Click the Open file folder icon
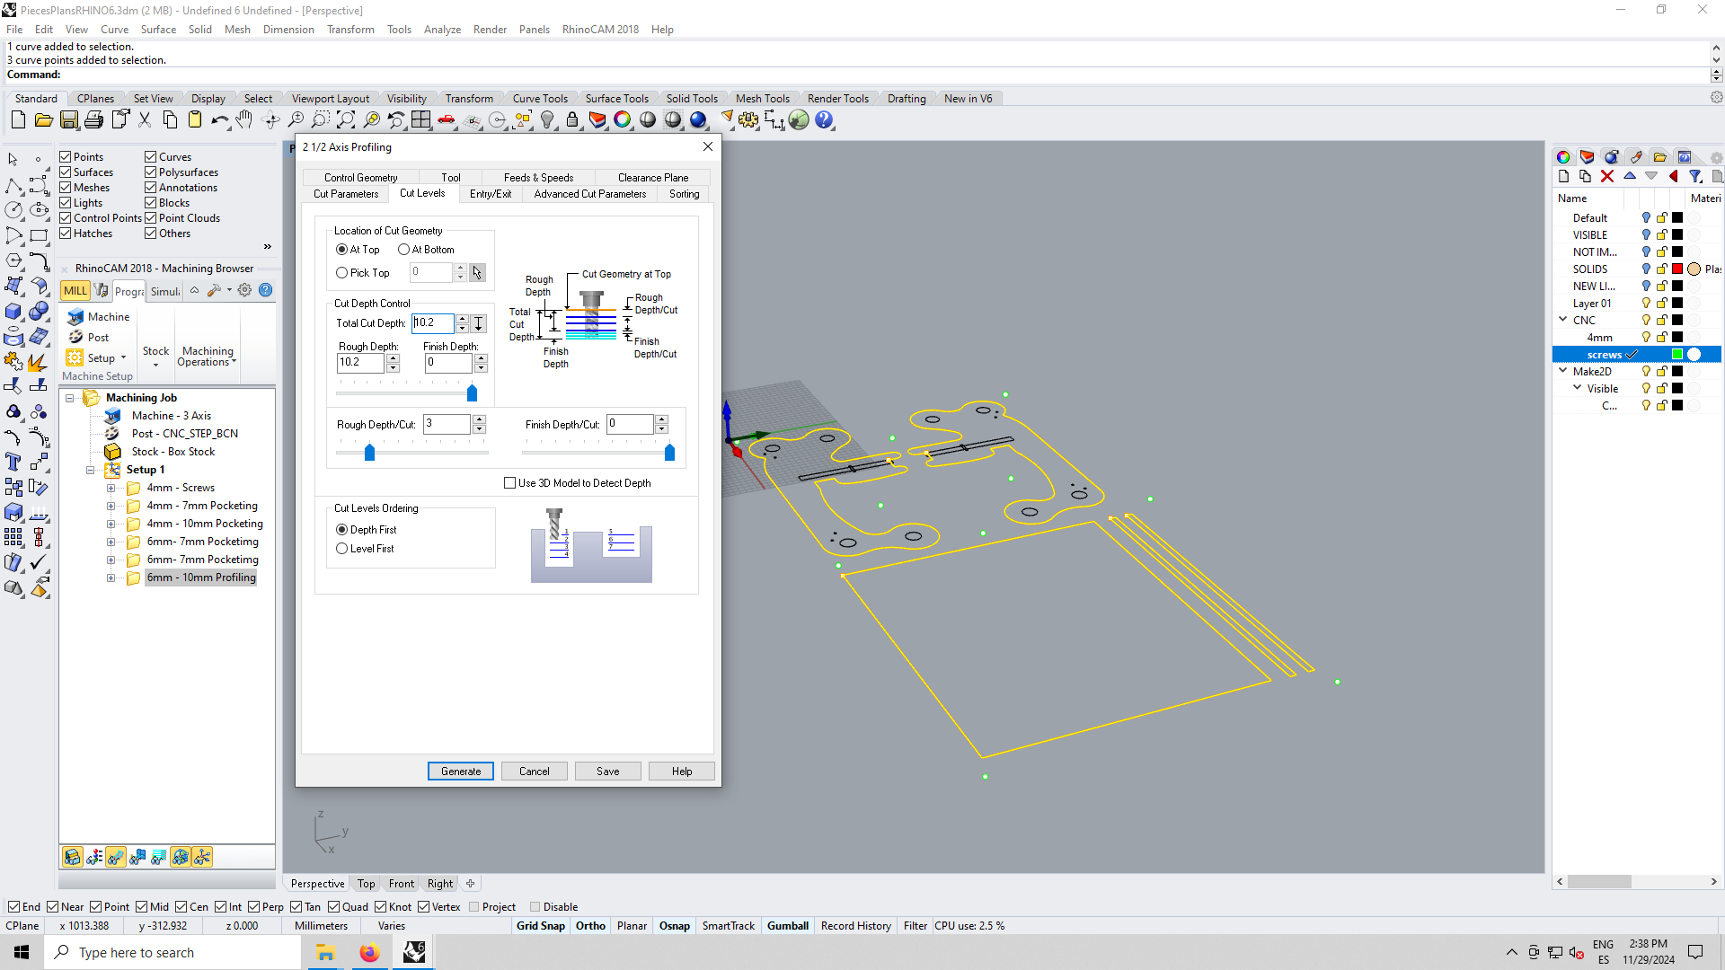 tap(43, 119)
